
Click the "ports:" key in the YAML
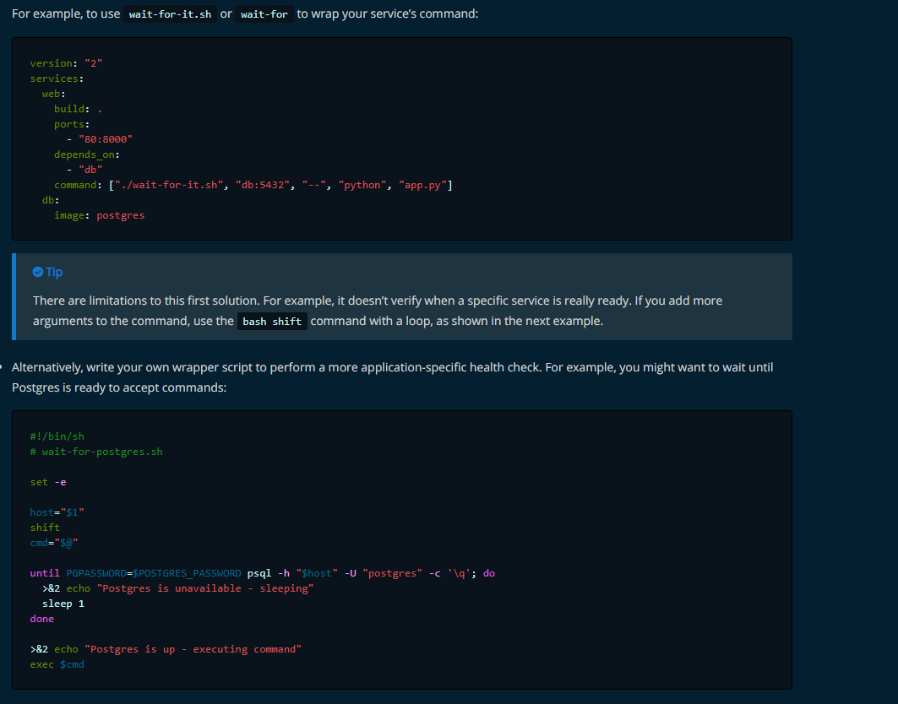[x=72, y=124]
